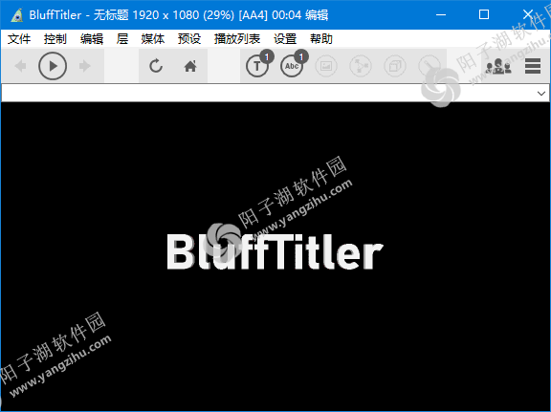Screen dimensions: 551x412
Task: Open the 设置 menu
Action: [x=285, y=38]
